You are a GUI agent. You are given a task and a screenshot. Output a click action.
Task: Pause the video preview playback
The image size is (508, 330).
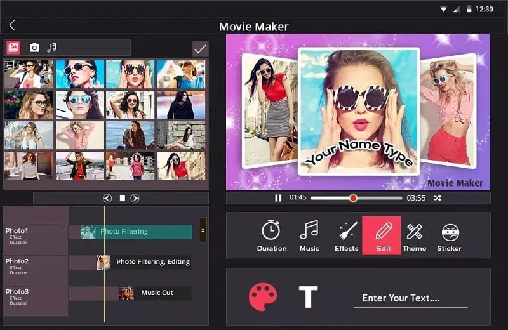point(278,198)
